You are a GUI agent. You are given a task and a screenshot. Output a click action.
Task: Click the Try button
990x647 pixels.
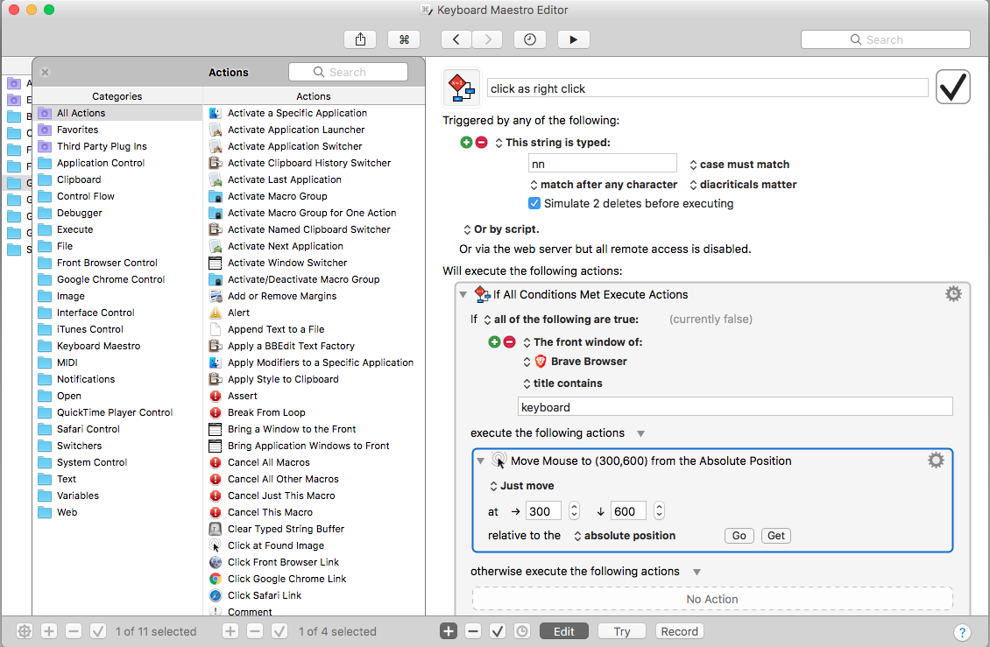[622, 631]
